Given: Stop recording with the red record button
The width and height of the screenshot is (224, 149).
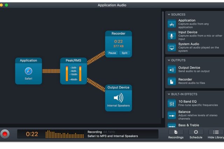Looking at the screenshot, I should pyautogui.click(x=5, y=134).
